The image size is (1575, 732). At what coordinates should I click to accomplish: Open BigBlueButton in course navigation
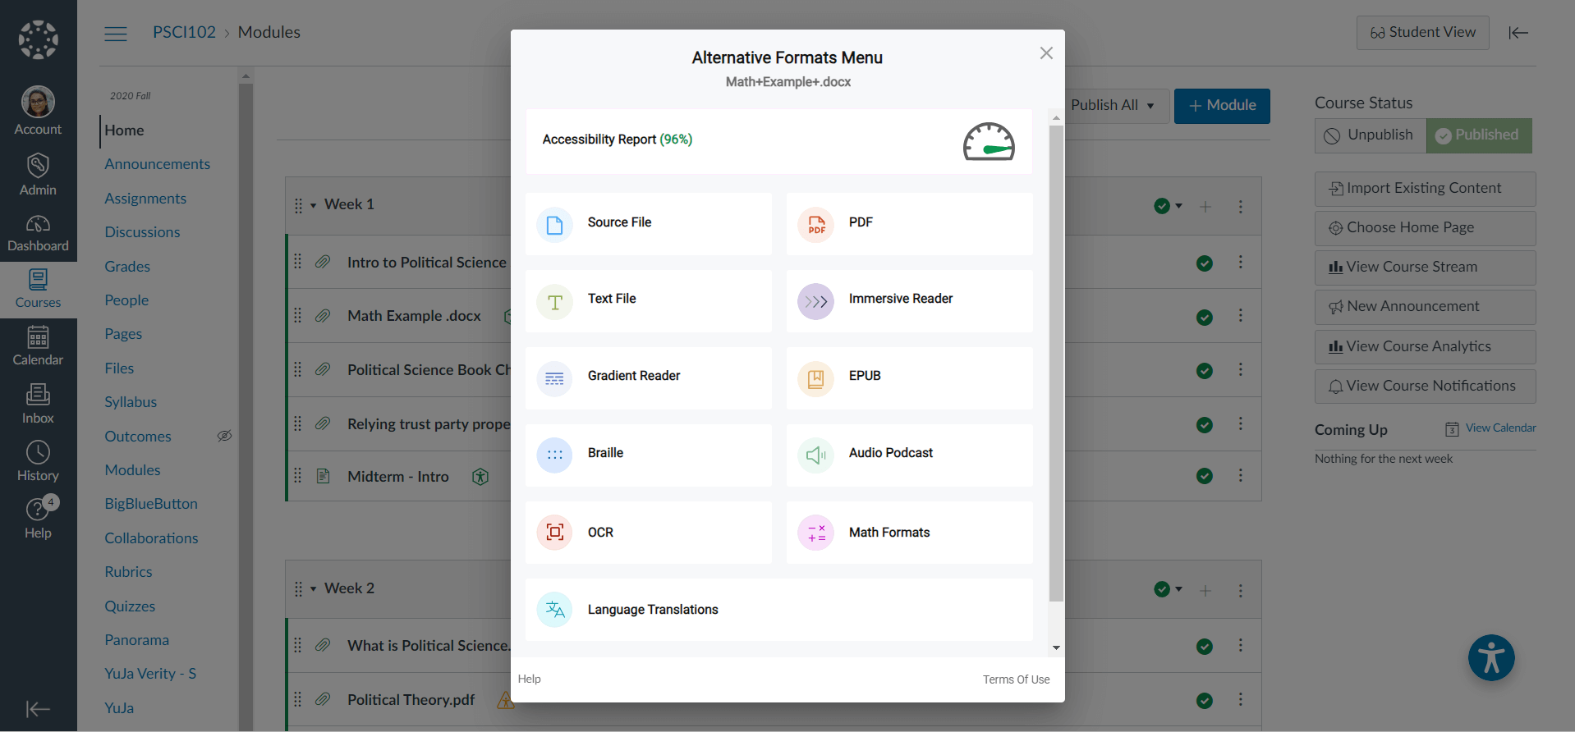pyautogui.click(x=151, y=504)
